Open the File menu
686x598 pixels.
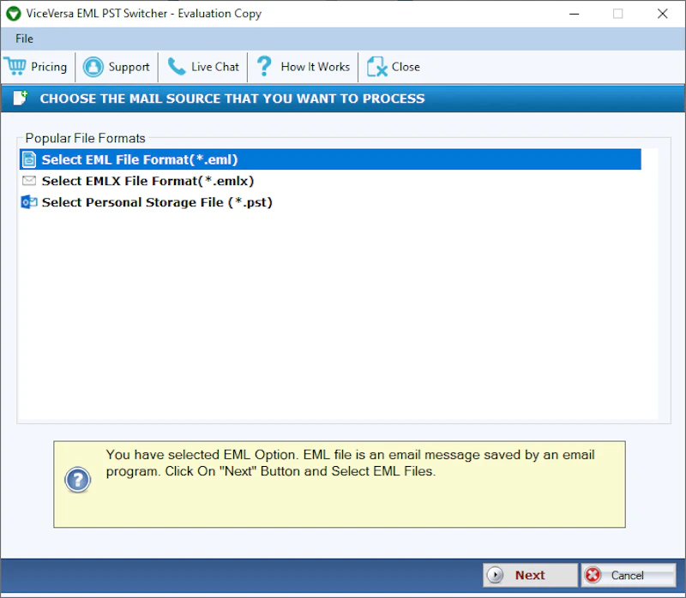[25, 39]
